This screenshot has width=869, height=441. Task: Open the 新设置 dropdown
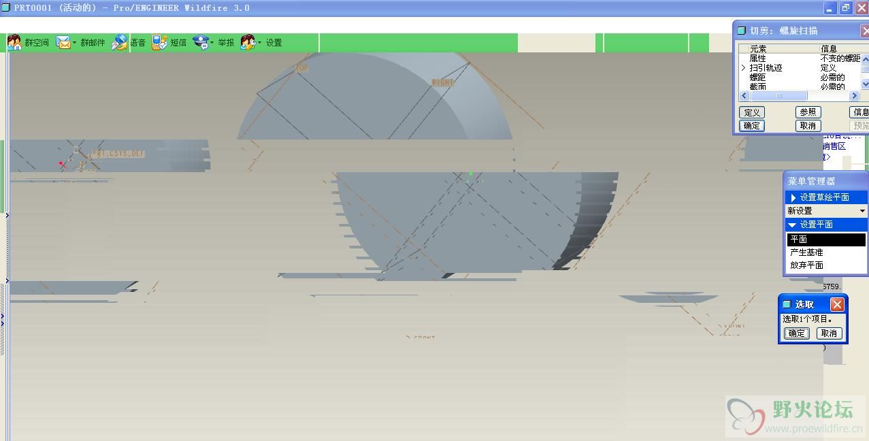[x=826, y=211]
